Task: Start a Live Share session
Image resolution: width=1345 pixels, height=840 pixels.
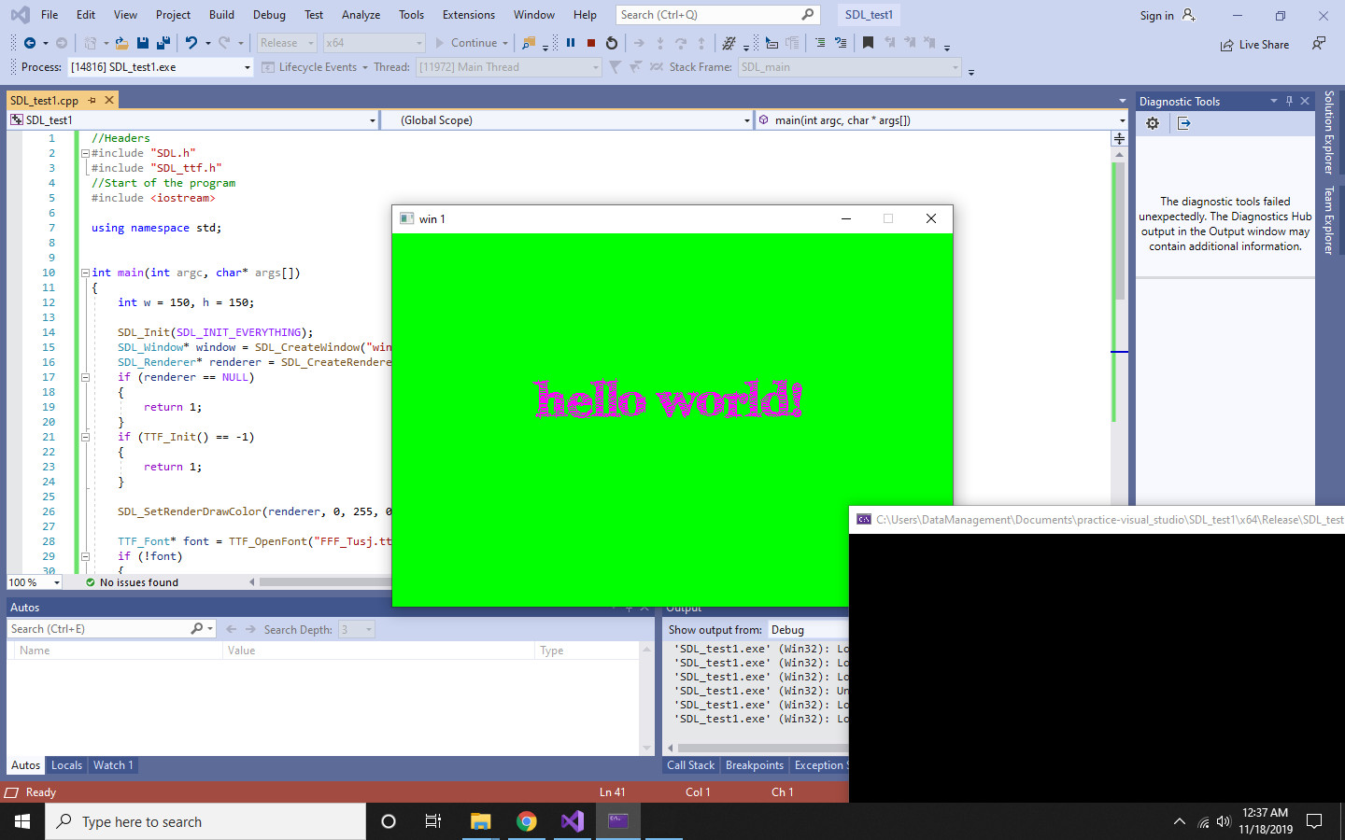Action: point(1254,44)
